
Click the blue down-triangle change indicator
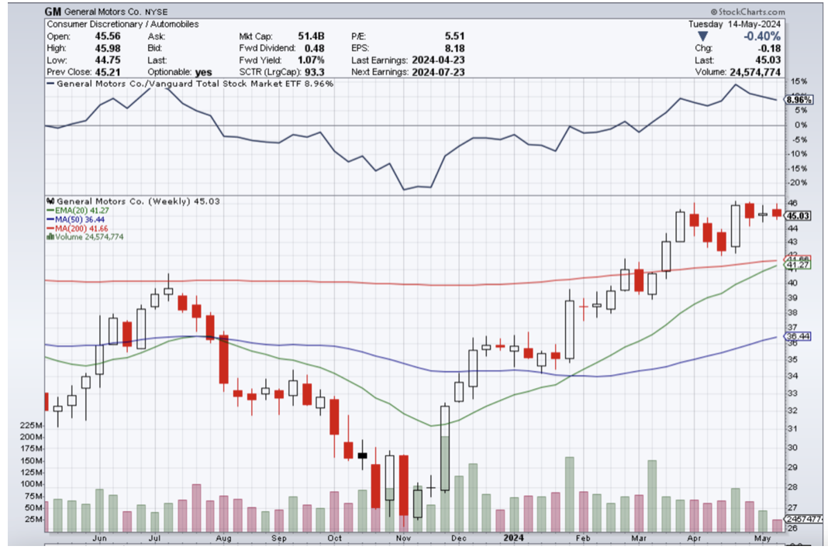click(702, 36)
